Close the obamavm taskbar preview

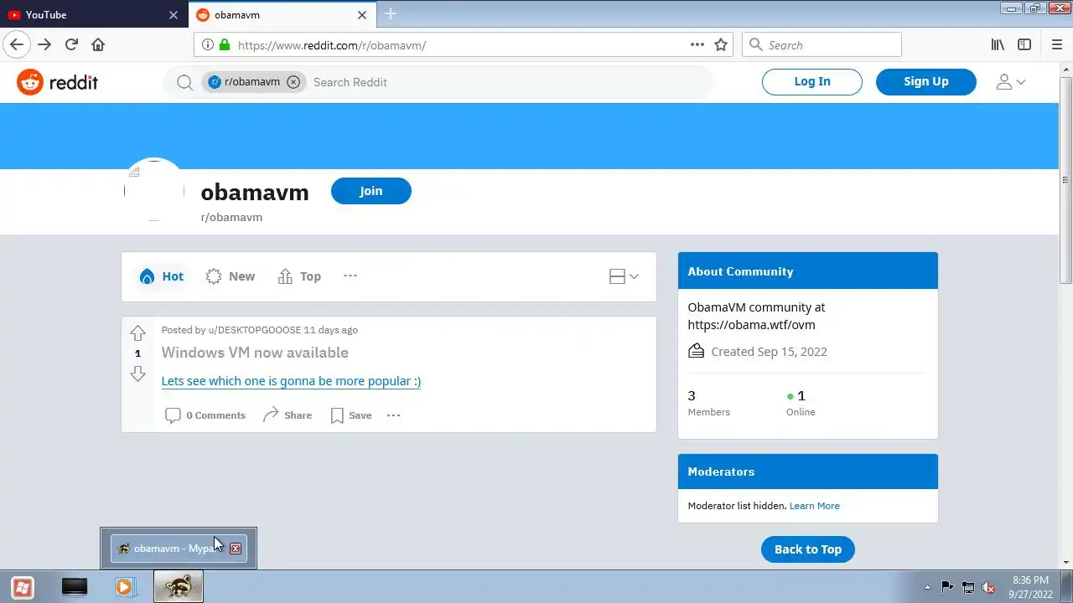coord(236,549)
